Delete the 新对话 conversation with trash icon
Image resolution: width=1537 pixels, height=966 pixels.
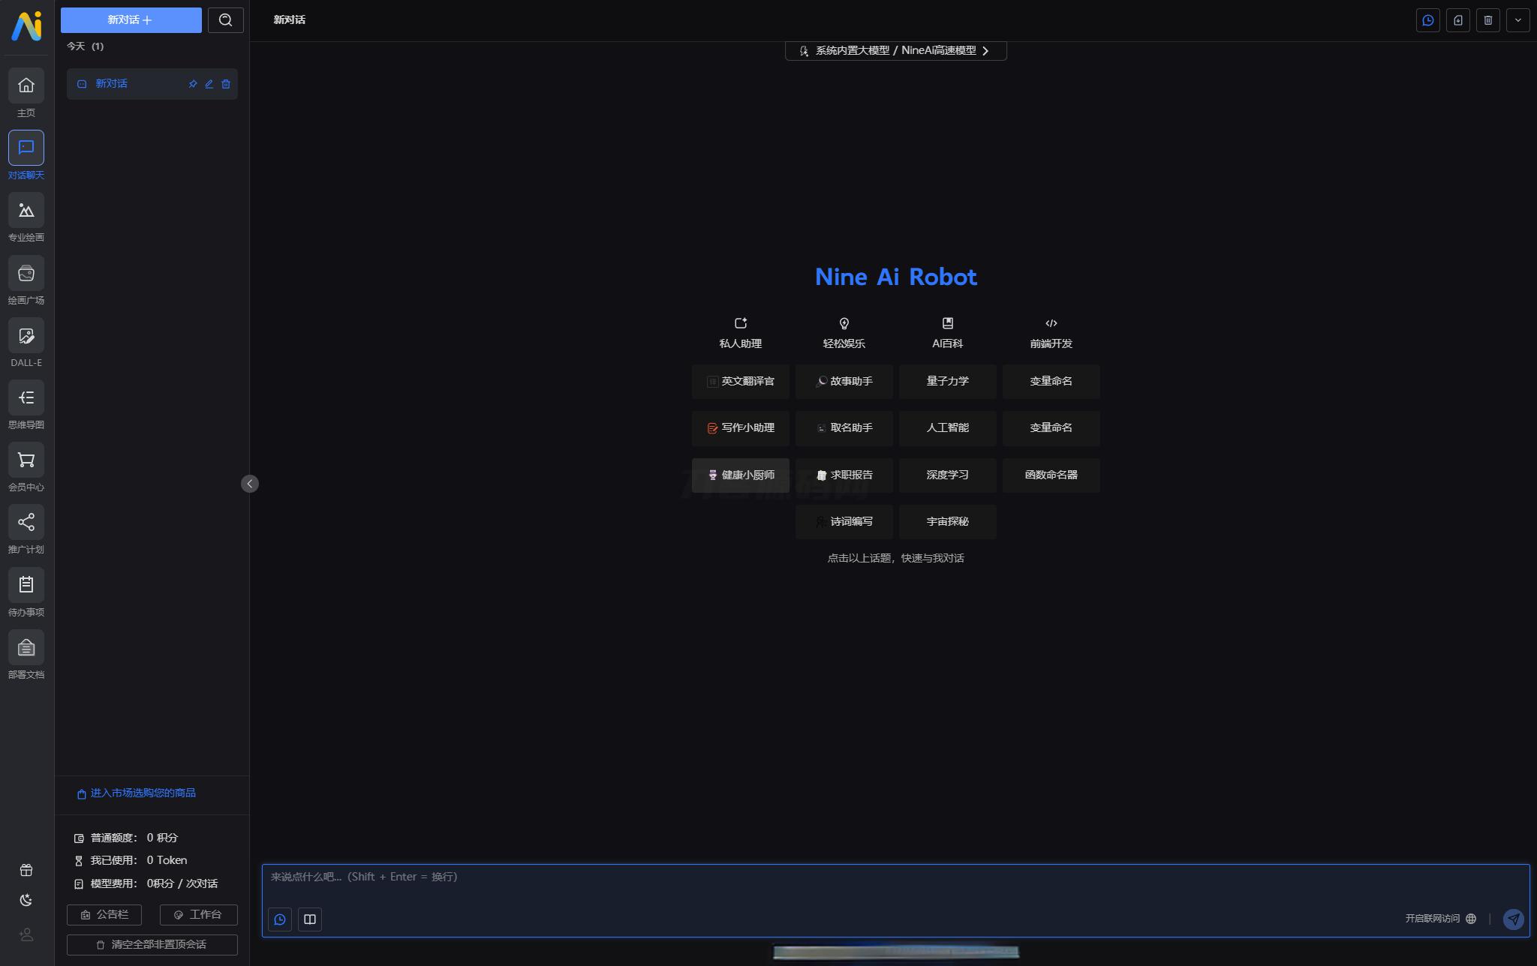(226, 84)
